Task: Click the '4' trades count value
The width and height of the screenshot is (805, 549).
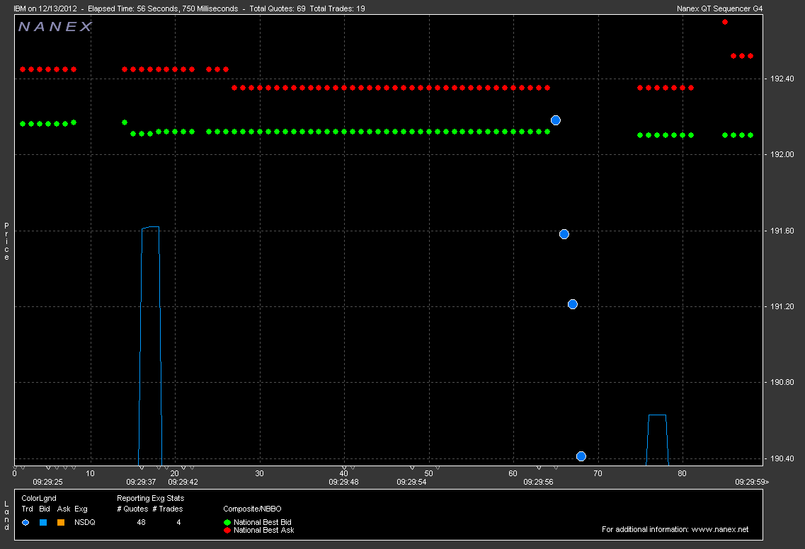Action: click(x=178, y=522)
